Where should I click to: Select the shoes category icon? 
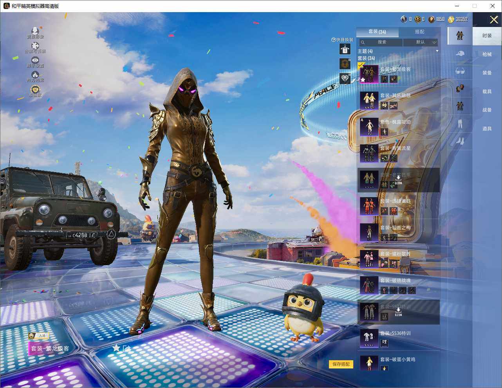tap(460, 141)
